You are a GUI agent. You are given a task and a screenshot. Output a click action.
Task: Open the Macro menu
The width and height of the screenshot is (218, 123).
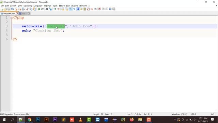tap(62, 6)
